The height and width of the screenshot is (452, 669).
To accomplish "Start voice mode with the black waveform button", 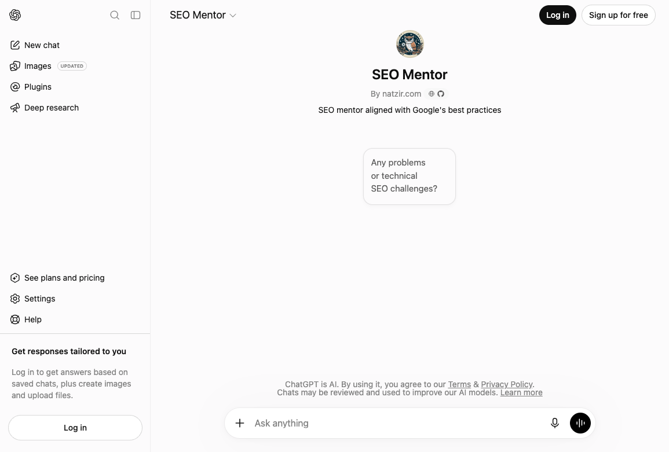I will [x=580, y=423].
